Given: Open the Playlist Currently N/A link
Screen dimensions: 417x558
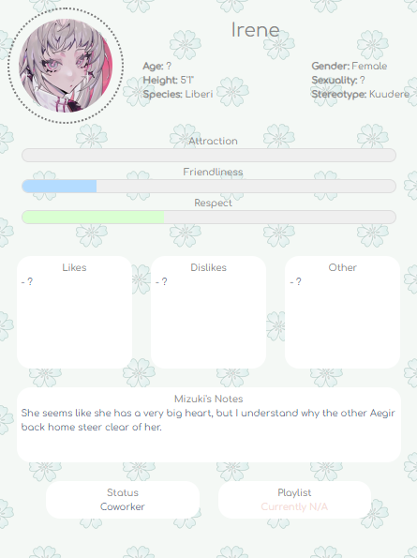Looking at the screenshot, I should [294, 506].
